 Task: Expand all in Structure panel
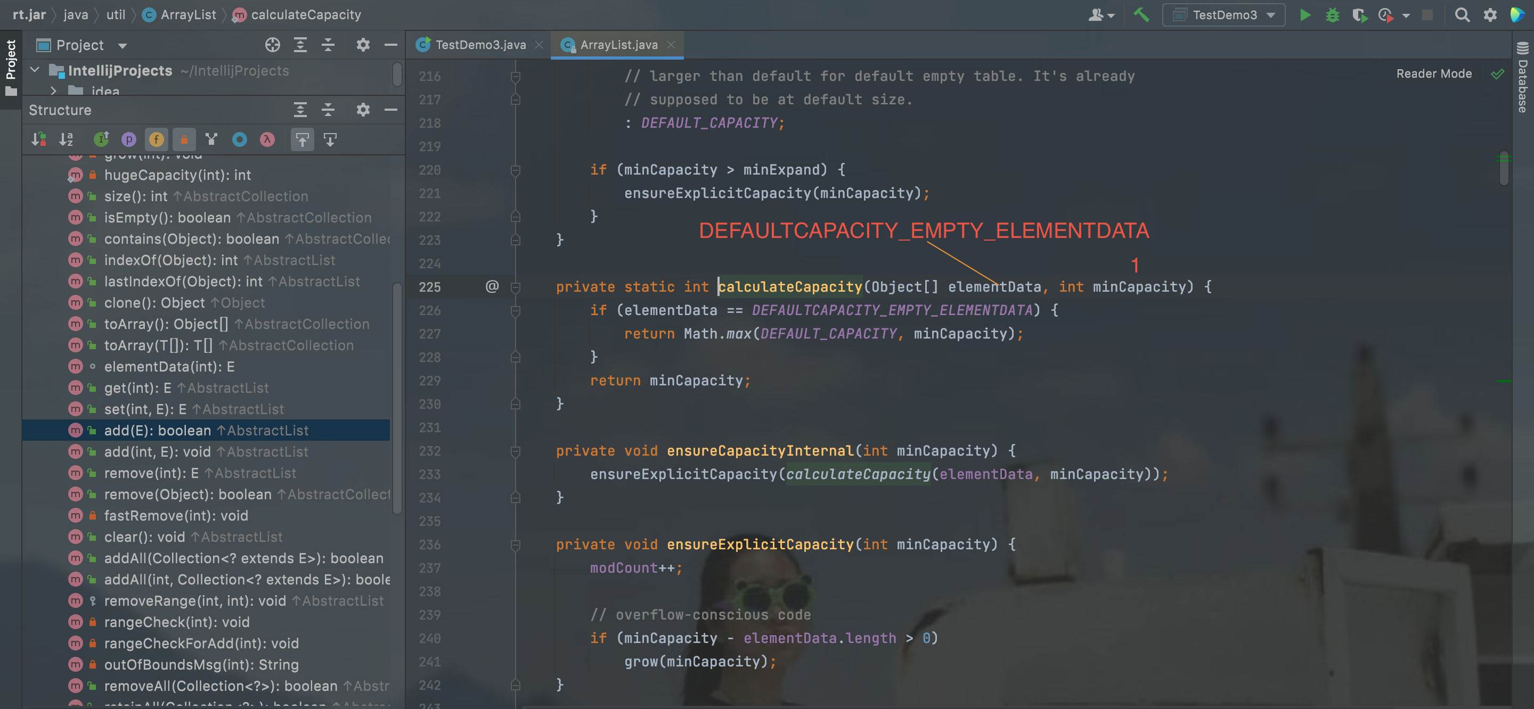point(300,110)
